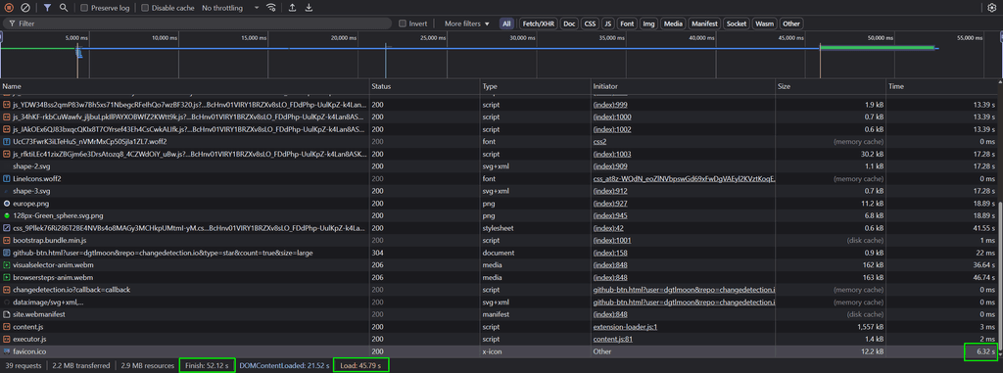
Task: Select the shape-3.svg request row
Action: 499,191
